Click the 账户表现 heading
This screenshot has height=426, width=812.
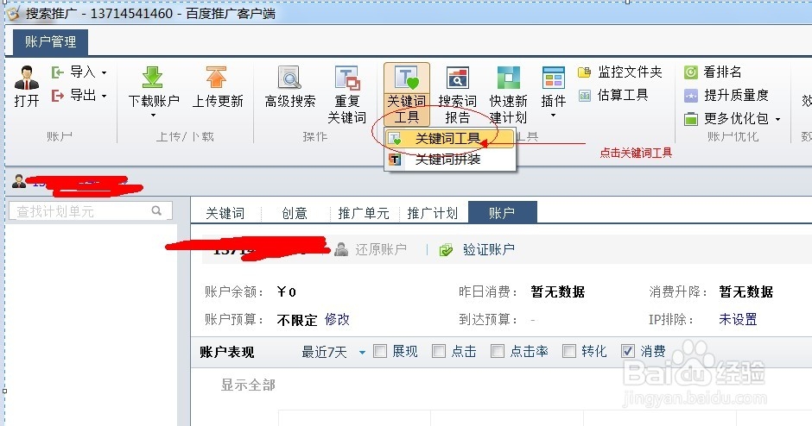227,353
